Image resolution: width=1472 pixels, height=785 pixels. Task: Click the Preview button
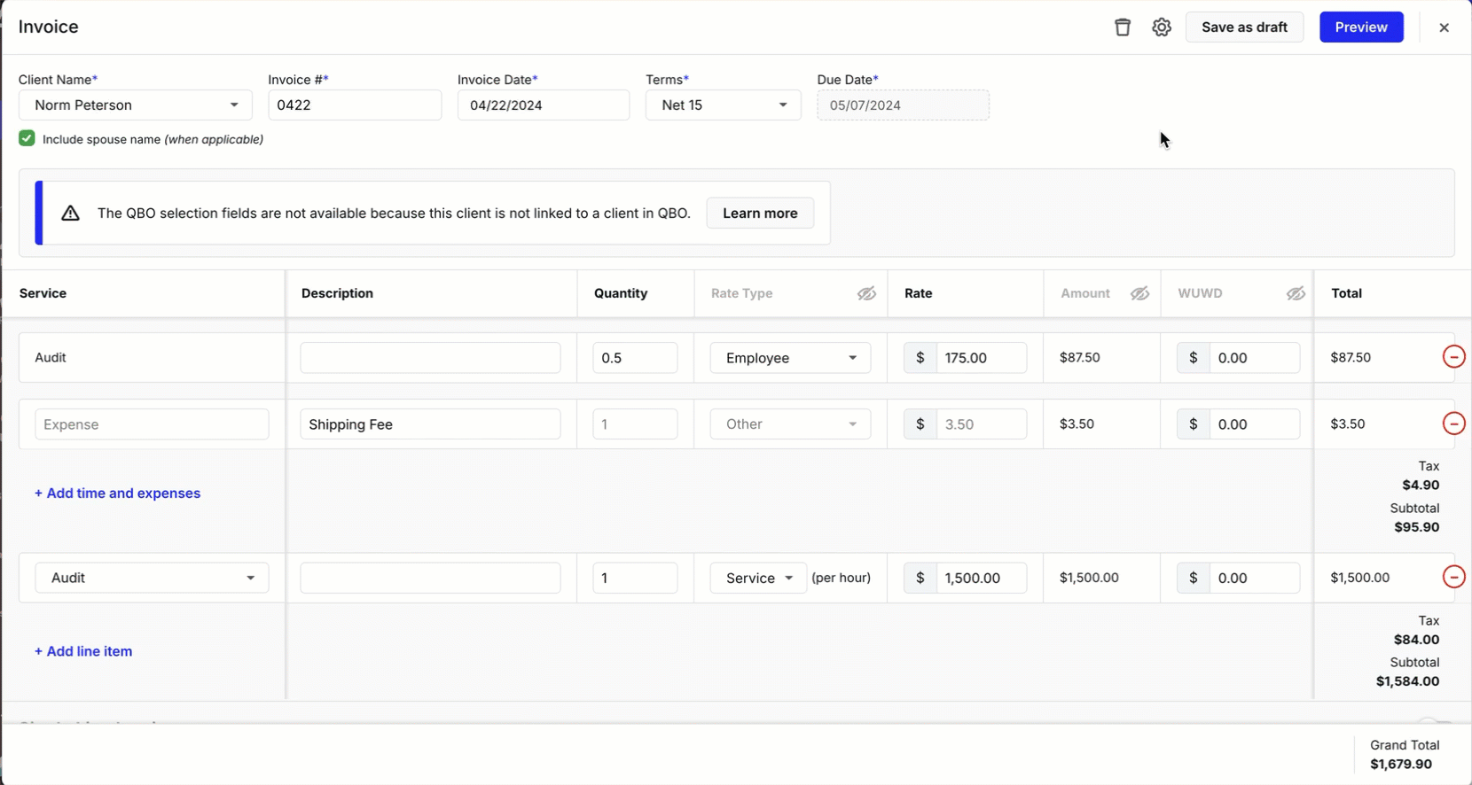(x=1360, y=27)
